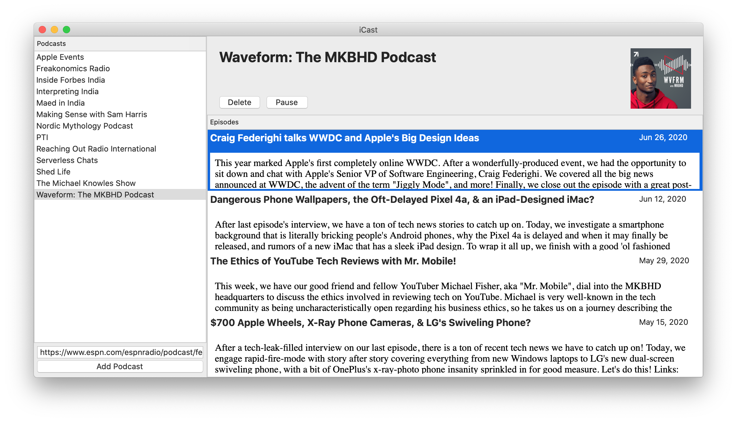Viewport: 737px width, 422px height.
Task: Click the Podcasts column header
Action: click(120, 44)
